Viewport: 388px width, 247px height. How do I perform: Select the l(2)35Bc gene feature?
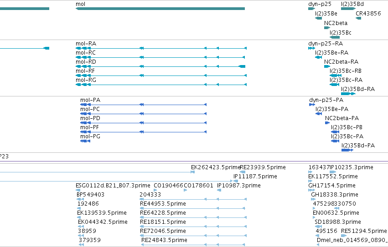pyautogui.click(x=335, y=38)
